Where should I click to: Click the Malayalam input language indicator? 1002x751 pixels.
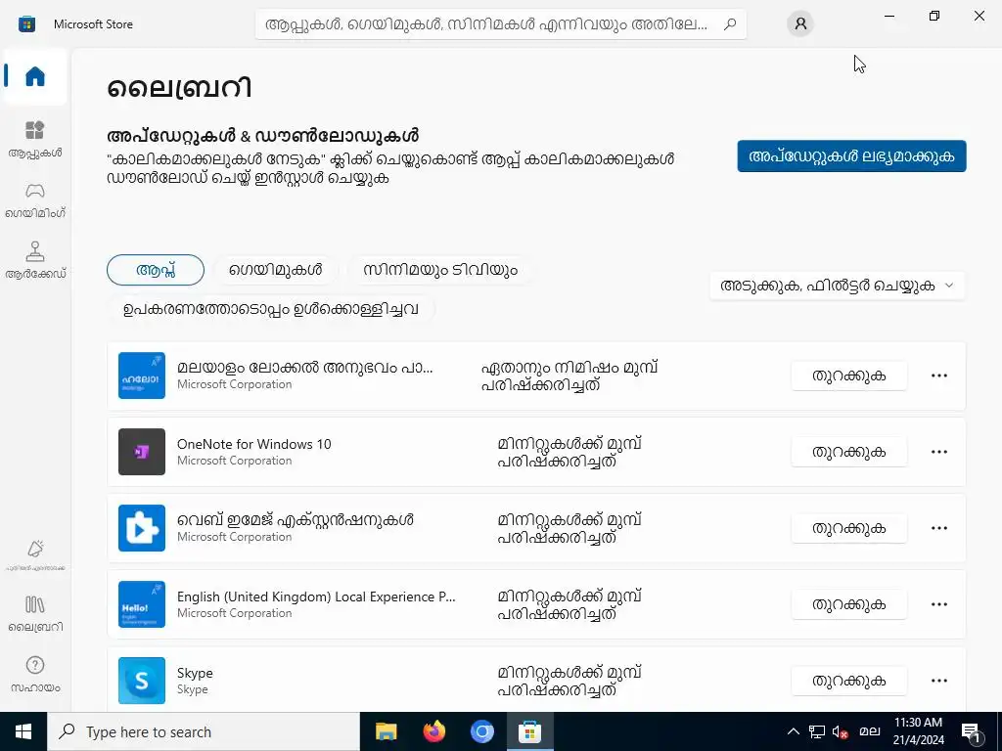point(869,731)
